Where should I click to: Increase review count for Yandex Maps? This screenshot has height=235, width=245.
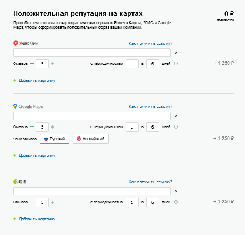pyautogui.click(x=53, y=64)
